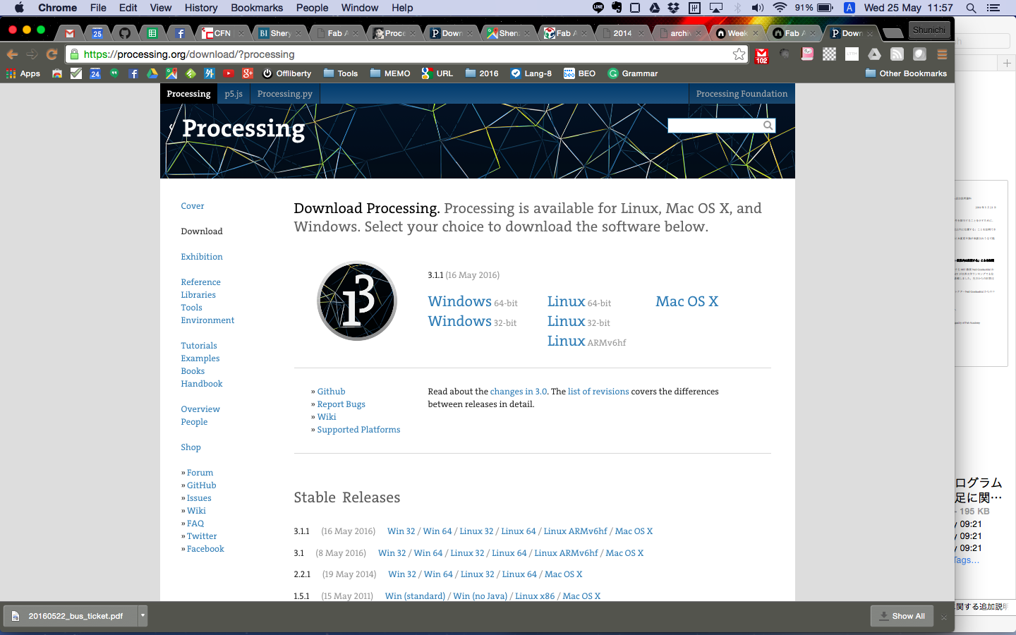Close the downloads bar

943,617
